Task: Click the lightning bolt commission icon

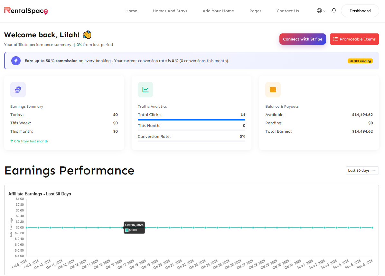Action: (16, 61)
